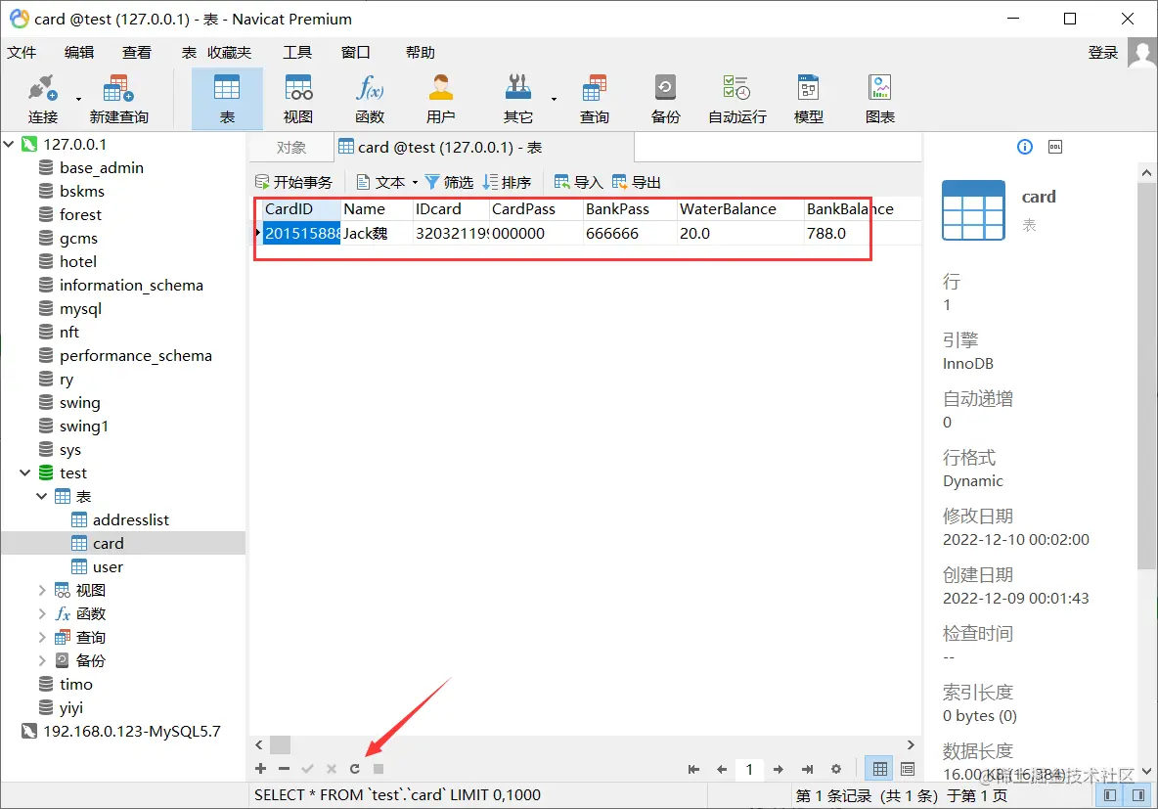Click 登录 Sign In at top right
The image size is (1158, 809).
click(x=1102, y=53)
